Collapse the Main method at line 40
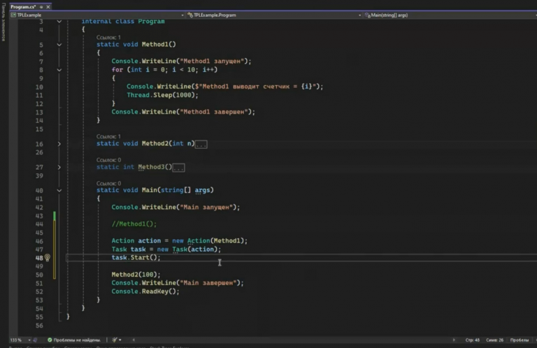Image resolution: width=537 pixels, height=348 pixels. pos(59,190)
